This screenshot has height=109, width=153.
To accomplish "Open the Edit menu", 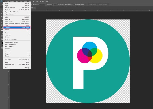I will (8, 1).
